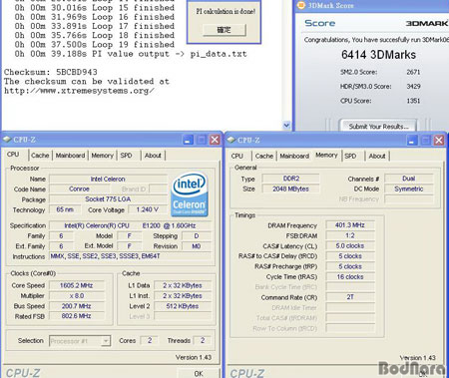Open Mainboard tab in left CPU-Z

[70, 156]
